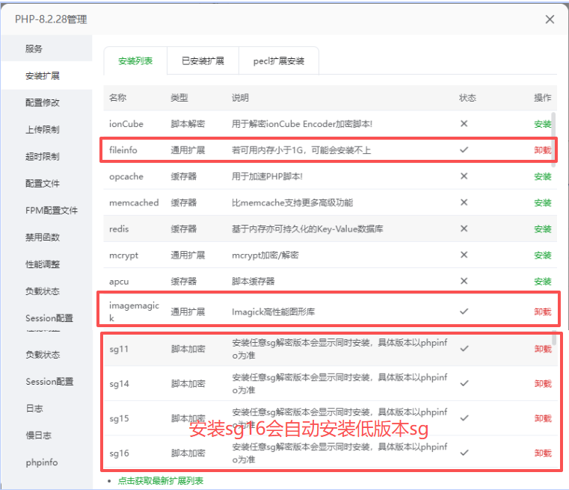
Task: Open FPM配置文件 page
Action: click(52, 211)
